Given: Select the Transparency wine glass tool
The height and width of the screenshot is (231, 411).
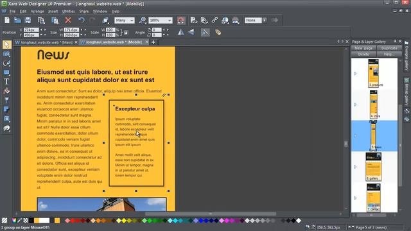Looking at the screenshot, I should (7, 100).
